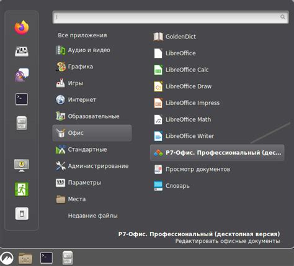Open the Места category
Screen dimensions: 294x266
pos(92,199)
